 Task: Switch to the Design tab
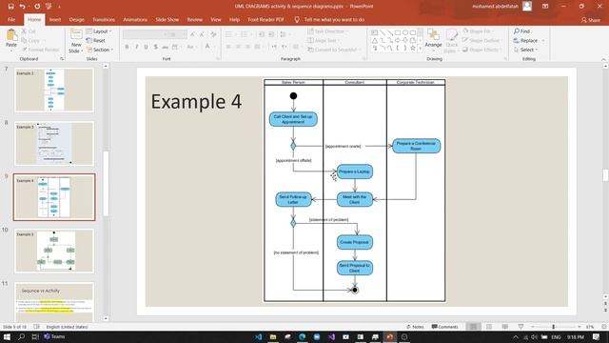[x=76, y=19]
